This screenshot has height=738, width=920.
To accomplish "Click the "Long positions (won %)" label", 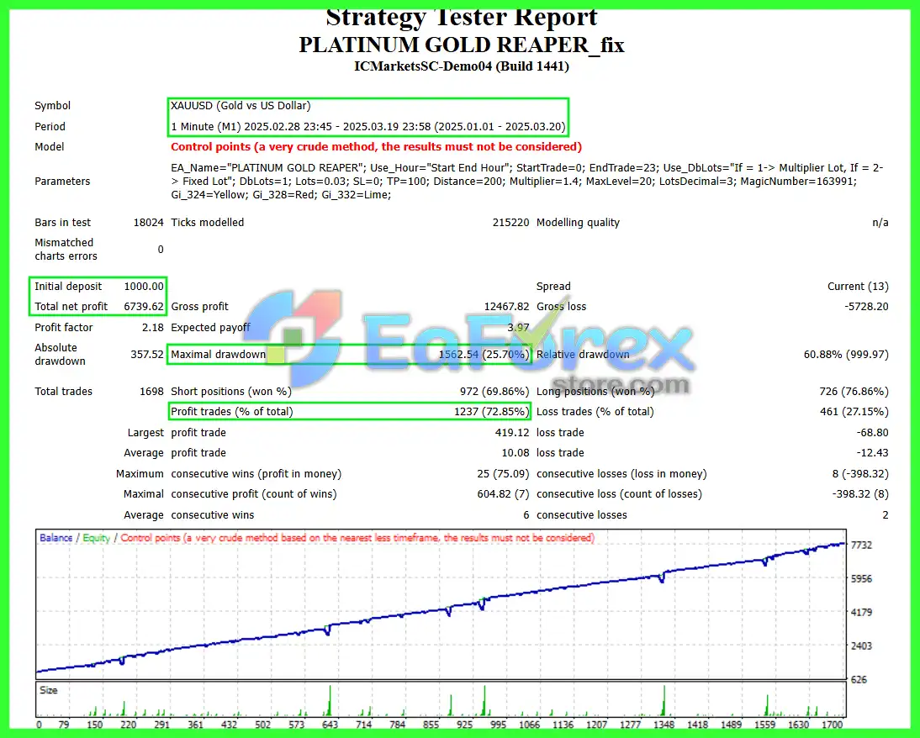I will coord(595,392).
